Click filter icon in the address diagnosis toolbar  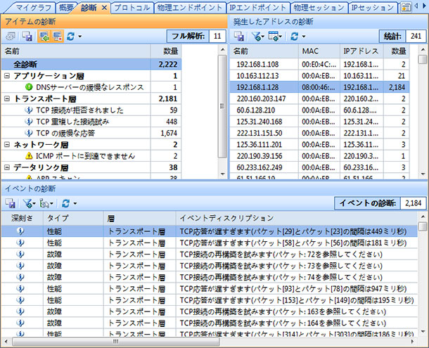point(256,35)
